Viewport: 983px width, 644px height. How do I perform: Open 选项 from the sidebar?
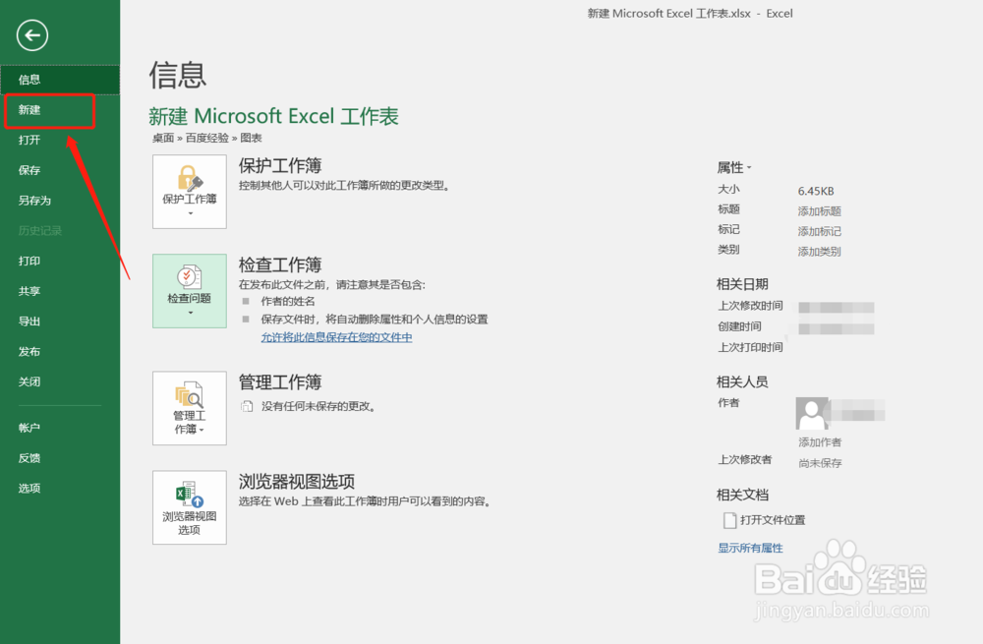pyautogui.click(x=28, y=488)
